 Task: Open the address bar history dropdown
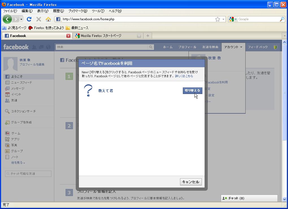click(x=223, y=19)
